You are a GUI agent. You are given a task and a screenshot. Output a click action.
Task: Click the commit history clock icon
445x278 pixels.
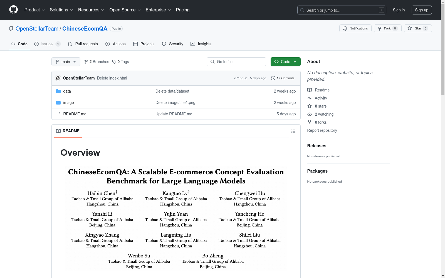273,78
